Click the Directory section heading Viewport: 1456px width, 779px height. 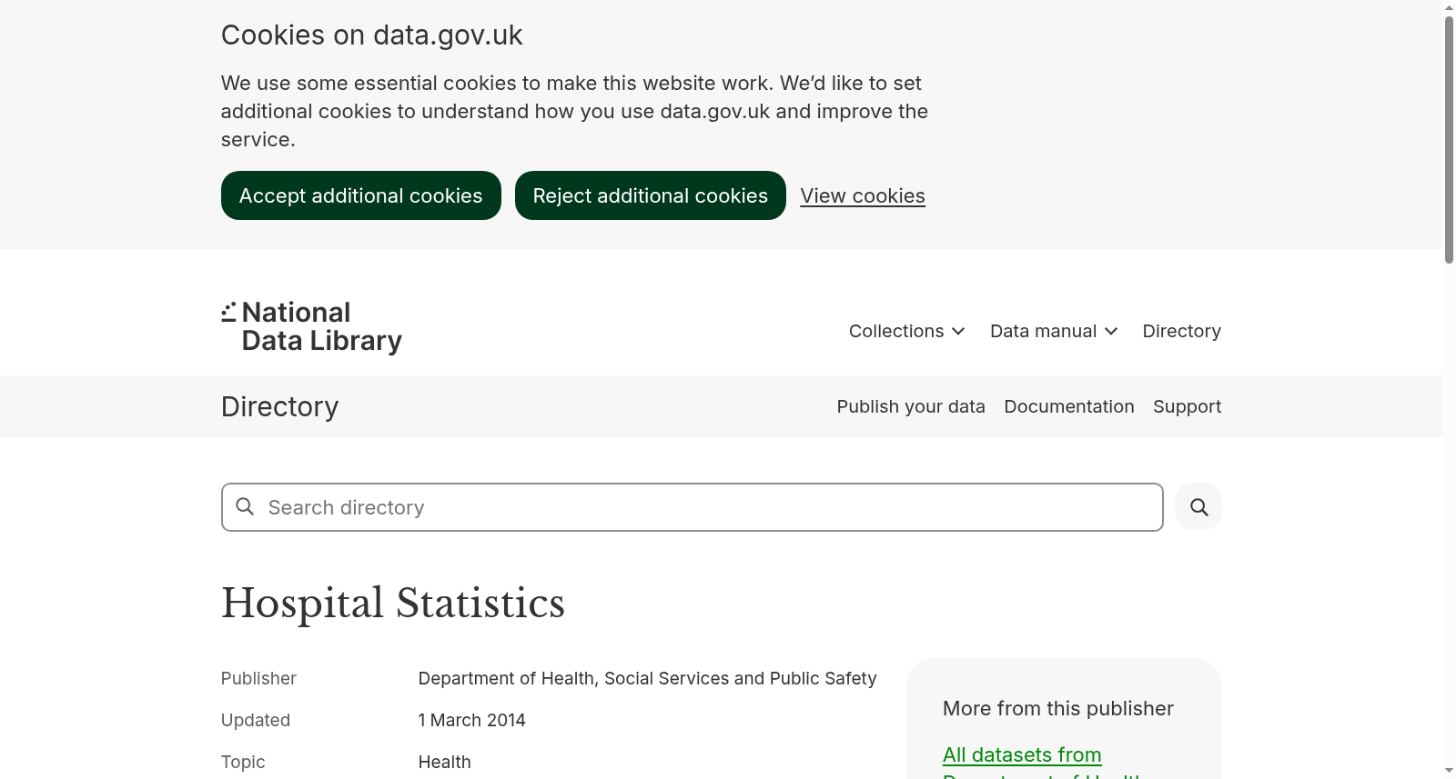tap(279, 406)
